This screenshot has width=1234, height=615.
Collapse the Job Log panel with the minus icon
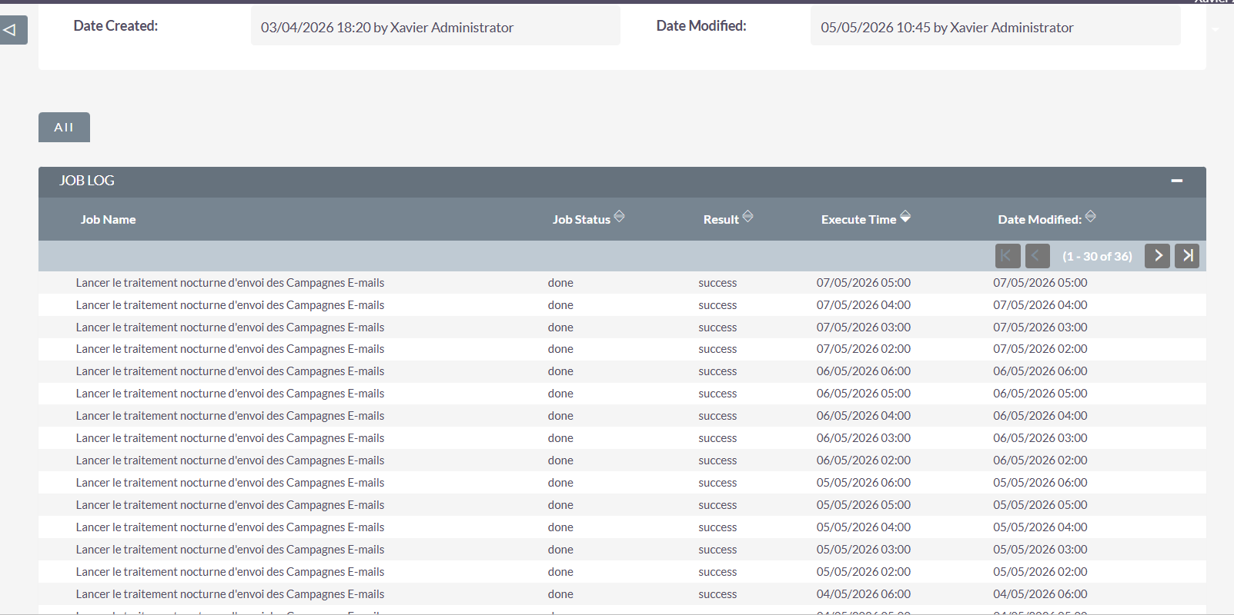pos(1176,181)
